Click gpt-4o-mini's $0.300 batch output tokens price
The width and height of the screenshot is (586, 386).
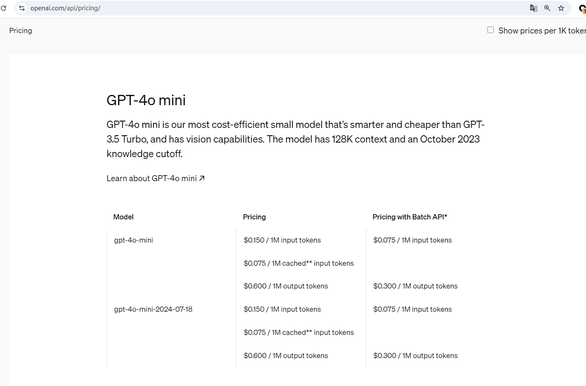pos(415,286)
